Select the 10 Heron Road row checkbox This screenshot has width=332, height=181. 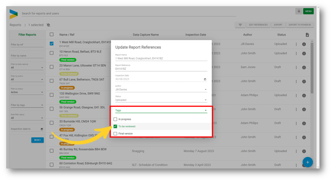[52, 53]
